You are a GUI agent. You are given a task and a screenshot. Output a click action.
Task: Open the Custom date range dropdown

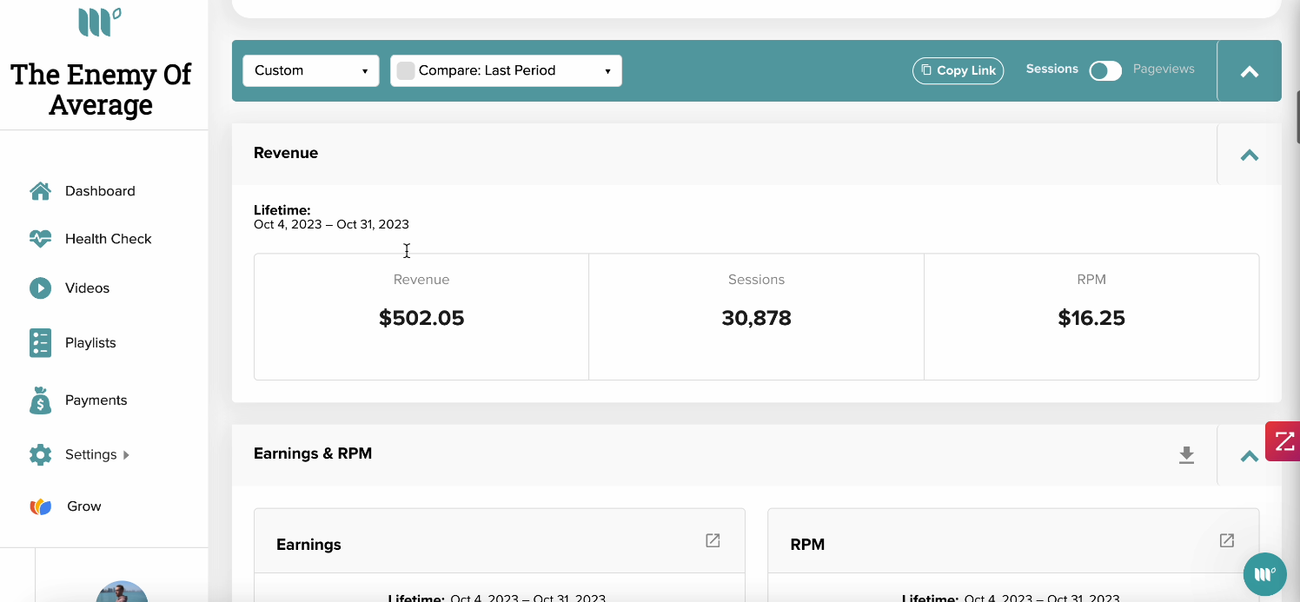(x=311, y=71)
